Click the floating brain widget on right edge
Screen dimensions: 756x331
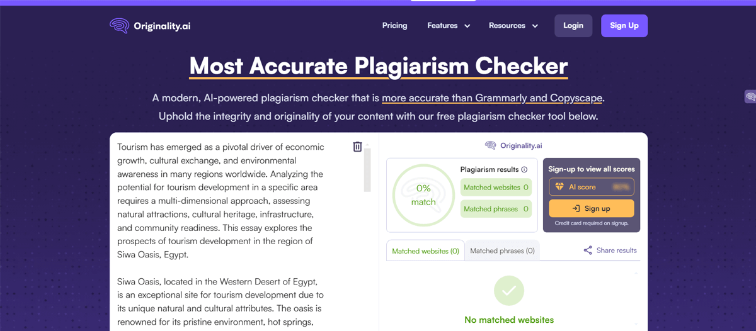click(x=750, y=97)
